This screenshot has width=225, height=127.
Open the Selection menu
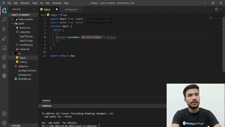click(25, 3)
